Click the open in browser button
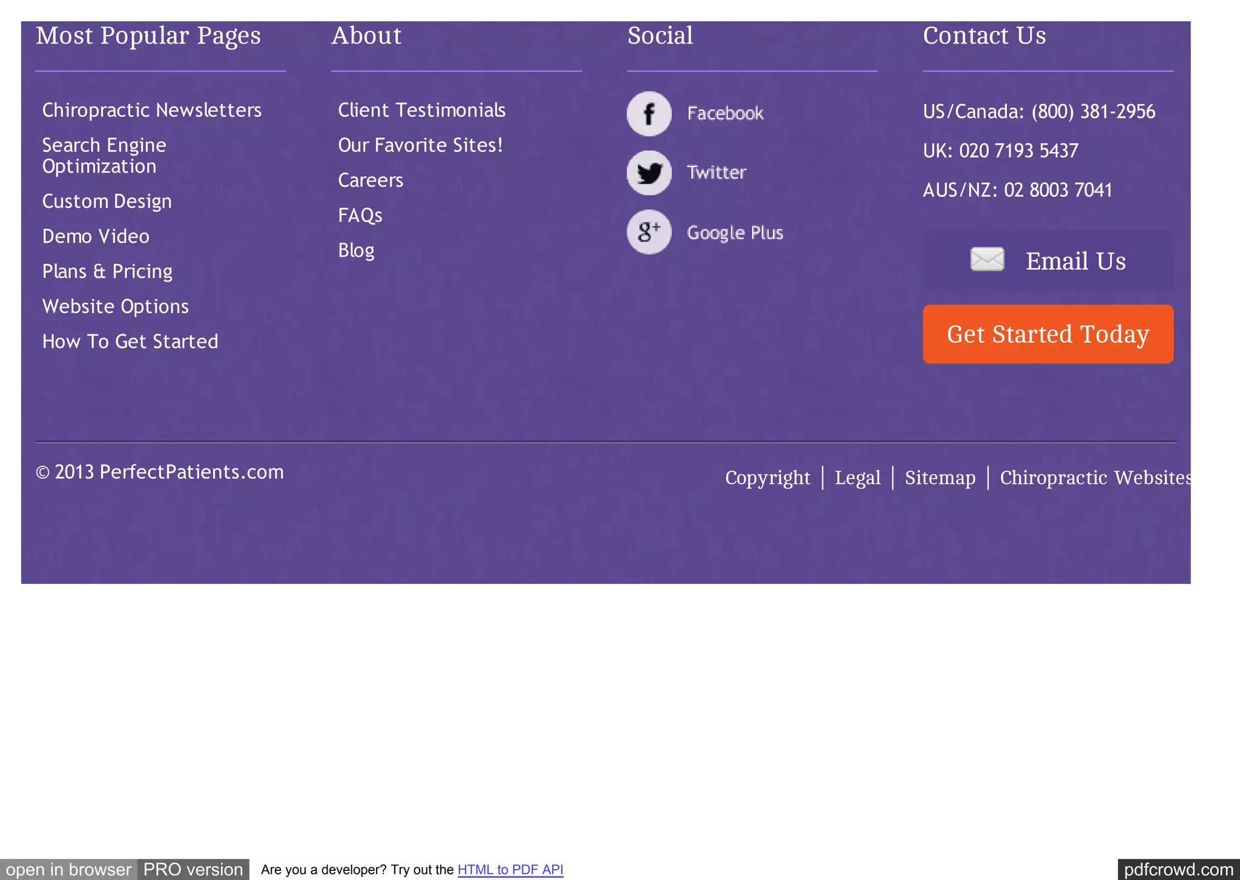1240x880 pixels. (x=68, y=870)
